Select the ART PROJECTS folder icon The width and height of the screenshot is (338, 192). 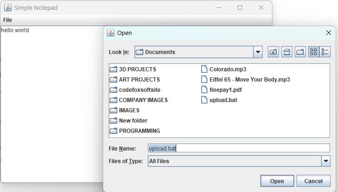point(113,80)
